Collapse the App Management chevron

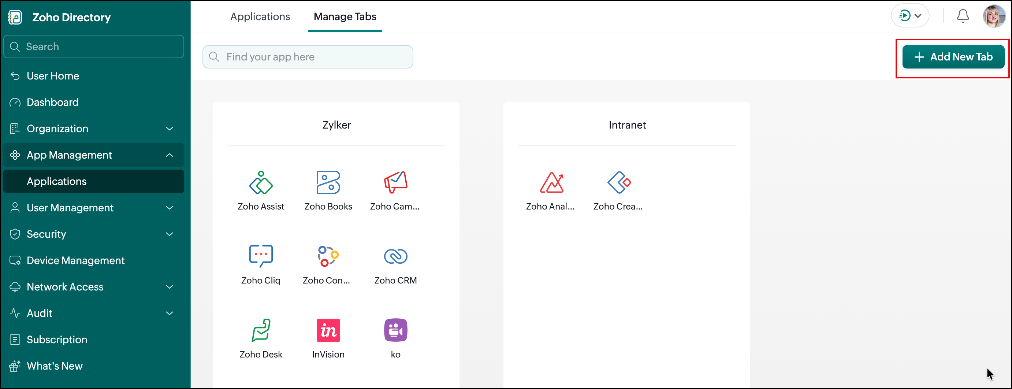(170, 155)
